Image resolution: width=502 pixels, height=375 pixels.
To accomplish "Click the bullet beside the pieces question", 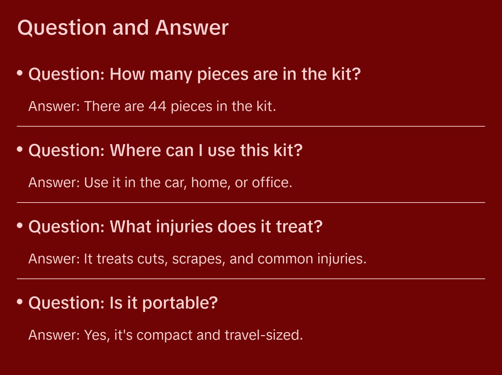I will (x=20, y=73).
